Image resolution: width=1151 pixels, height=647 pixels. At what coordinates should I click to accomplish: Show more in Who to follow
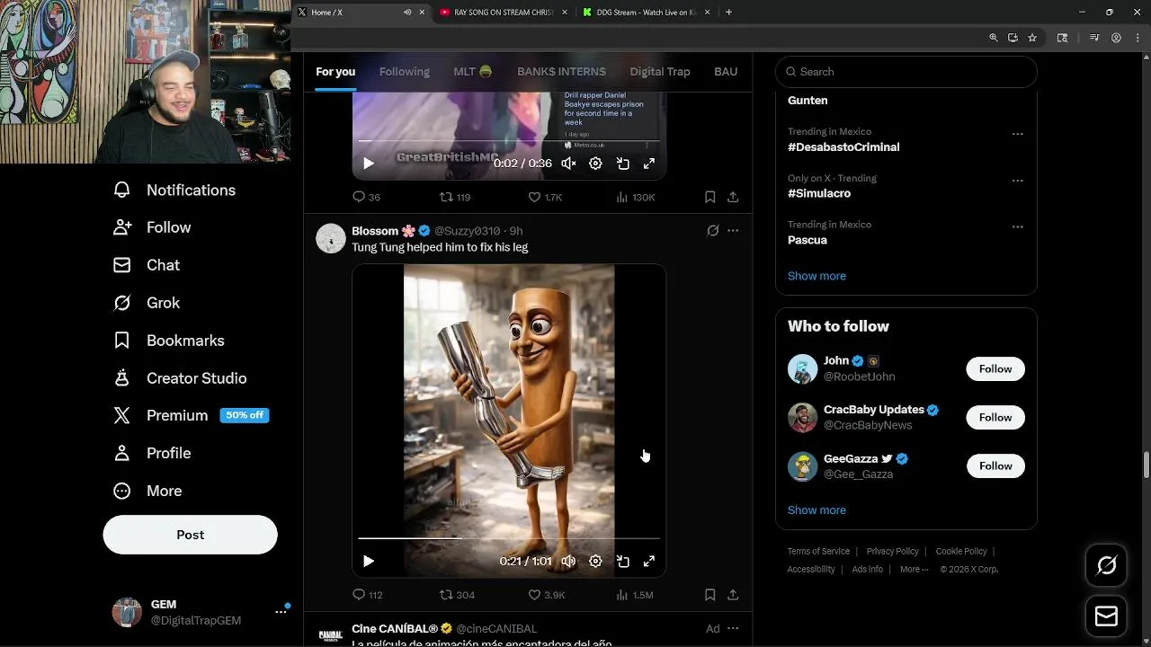[x=816, y=510]
